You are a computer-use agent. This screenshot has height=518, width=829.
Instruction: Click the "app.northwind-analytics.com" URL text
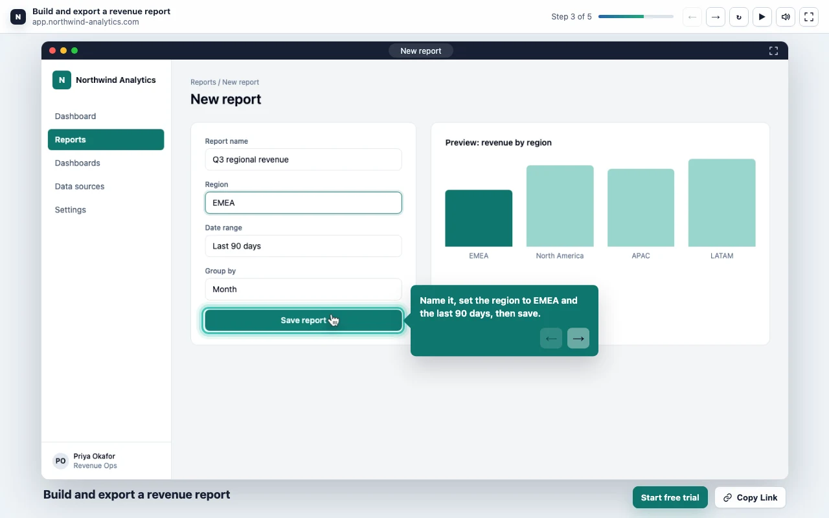85,22
